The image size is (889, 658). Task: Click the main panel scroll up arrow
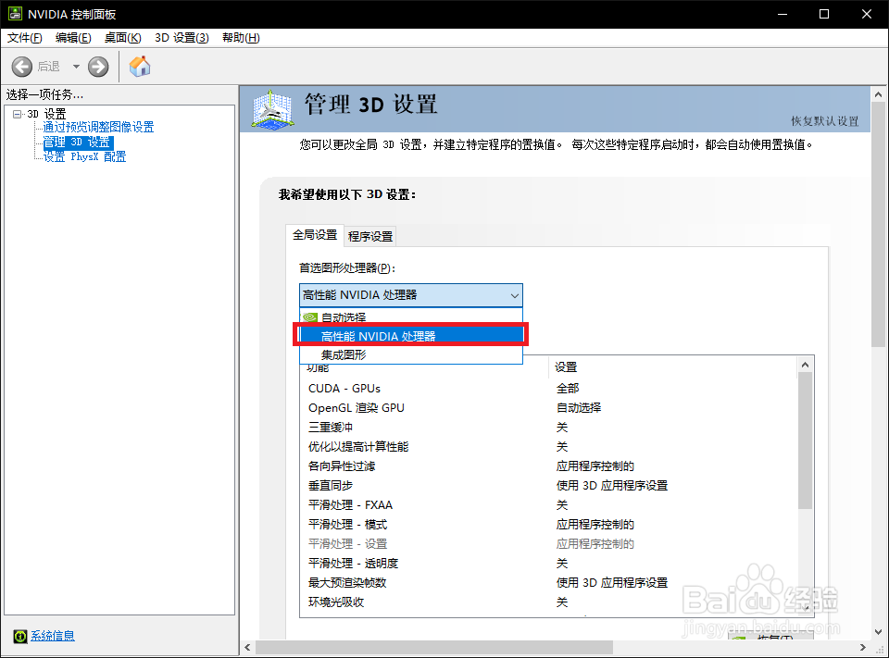878,94
